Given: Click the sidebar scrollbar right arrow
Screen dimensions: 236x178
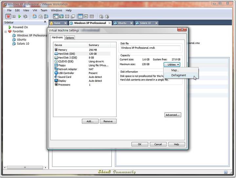Looking at the screenshot, I should coord(46,167).
